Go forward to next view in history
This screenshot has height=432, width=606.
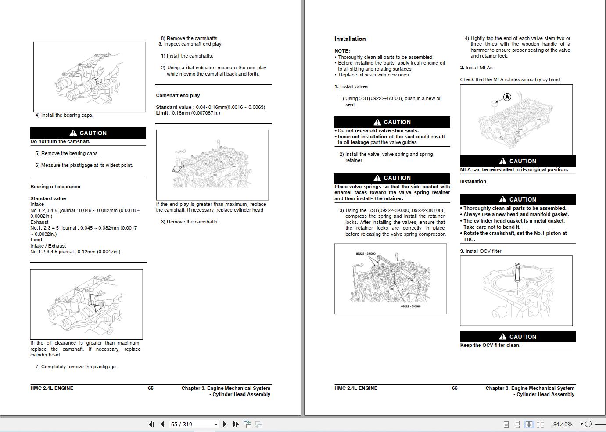coord(258,424)
